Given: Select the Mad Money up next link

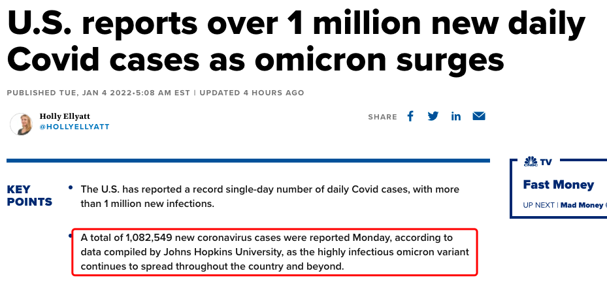Looking at the screenshot, I should pos(582,205).
